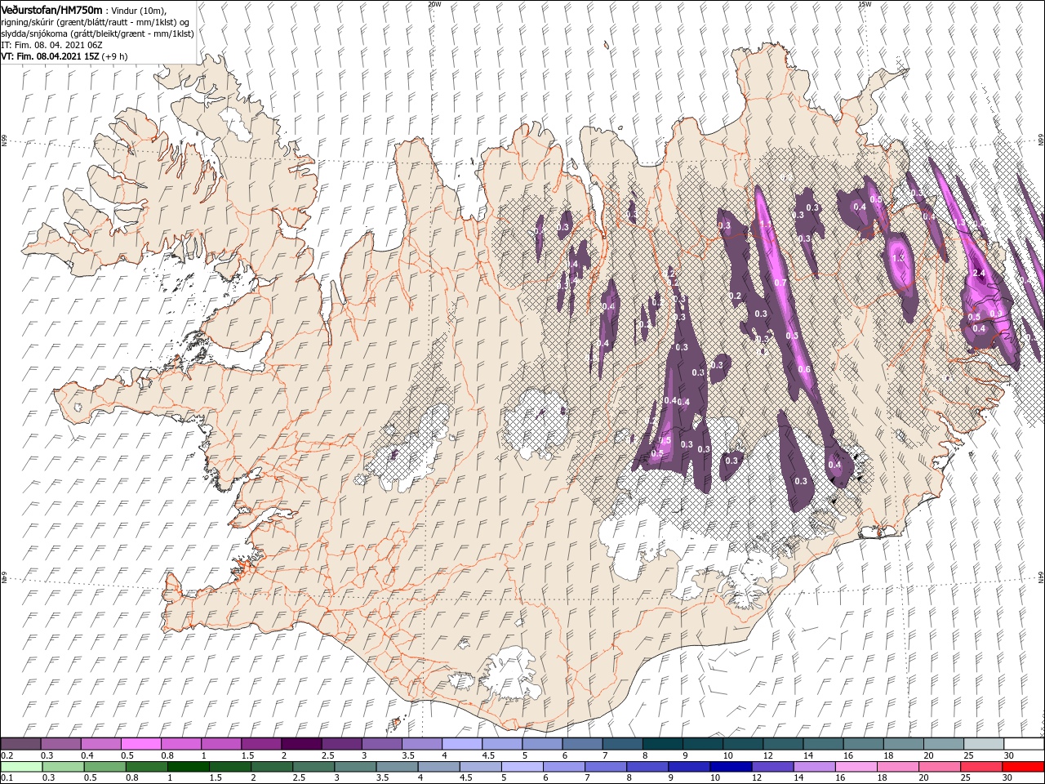Click the deep navy 10 swatch in bottom row

[731, 767]
